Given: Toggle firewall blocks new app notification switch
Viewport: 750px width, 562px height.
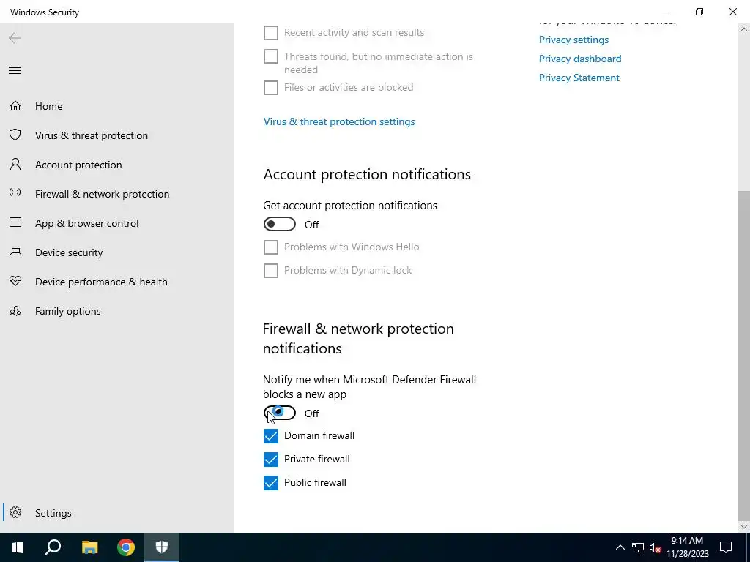Looking at the screenshot, I should [279, 413].
